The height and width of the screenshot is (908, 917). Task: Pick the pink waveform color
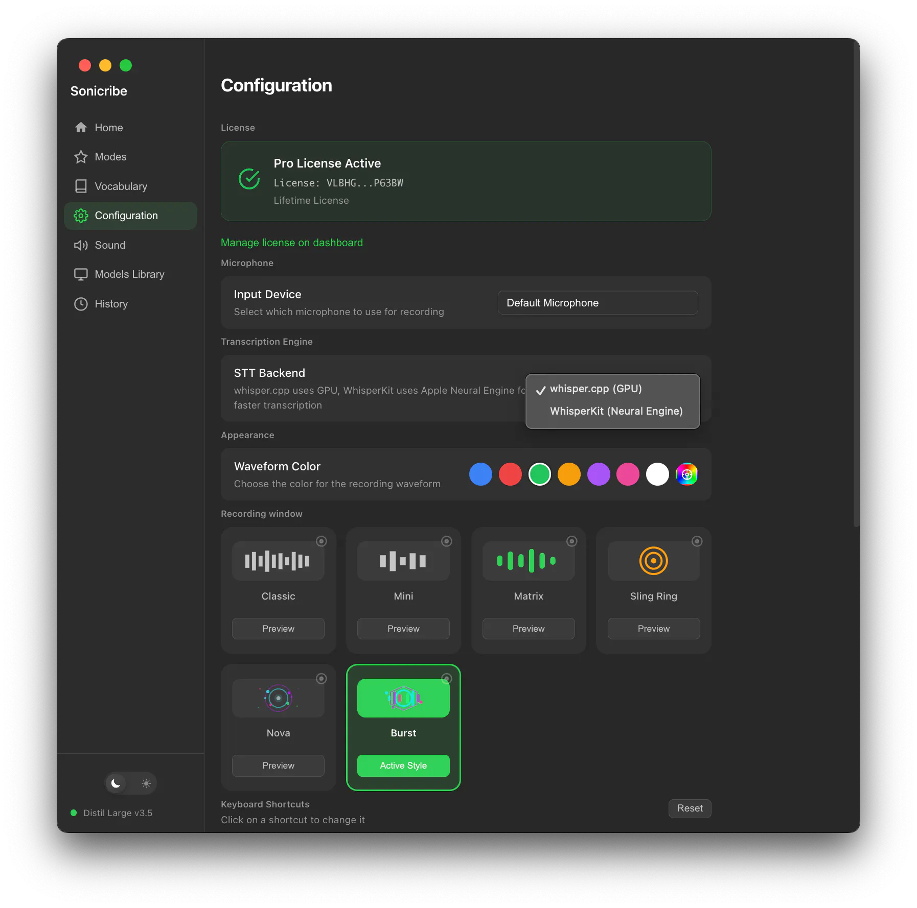pos(628,474)
